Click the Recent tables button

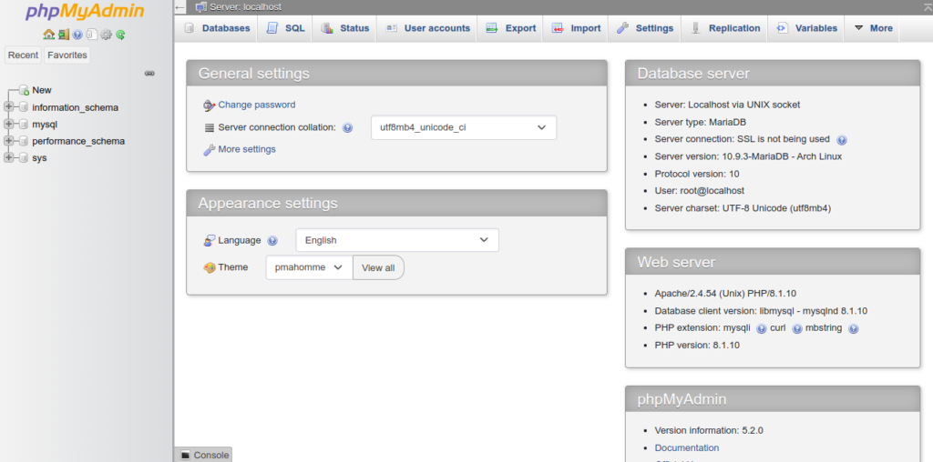pyautogui.click(x=23, y=55)
